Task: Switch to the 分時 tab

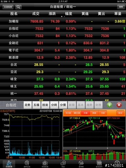Action: tap(54, 105)
